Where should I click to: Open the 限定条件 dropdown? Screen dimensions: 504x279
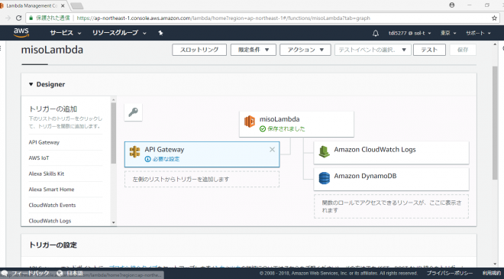pyautogui.click(x=254, y=50)
